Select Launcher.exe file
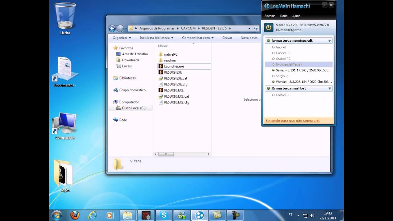393x221 pixels. click(x=174, y=66)
